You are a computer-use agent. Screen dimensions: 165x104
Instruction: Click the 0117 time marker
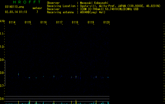coord(59,22)
